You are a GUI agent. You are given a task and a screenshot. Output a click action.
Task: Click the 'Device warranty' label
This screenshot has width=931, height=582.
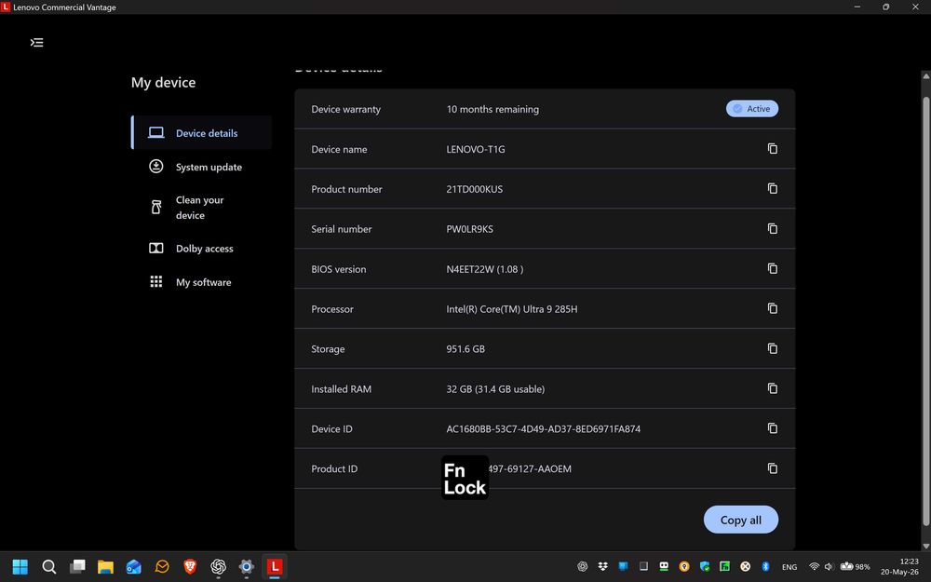coord(345,109)
